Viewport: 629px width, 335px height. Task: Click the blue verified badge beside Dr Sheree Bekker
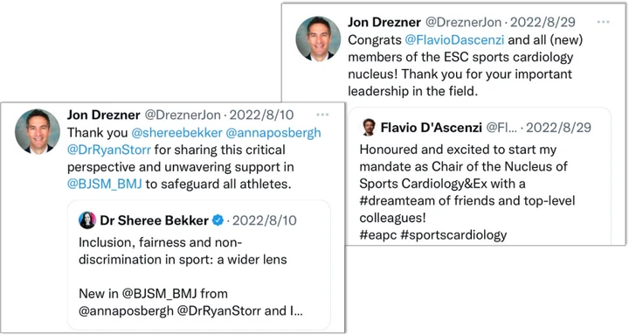pyautogui.click(x=218, y=220)
